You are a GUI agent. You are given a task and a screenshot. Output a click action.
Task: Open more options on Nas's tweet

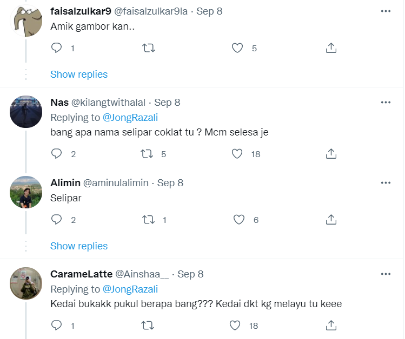pyautogui.click(x=386, y=102)
